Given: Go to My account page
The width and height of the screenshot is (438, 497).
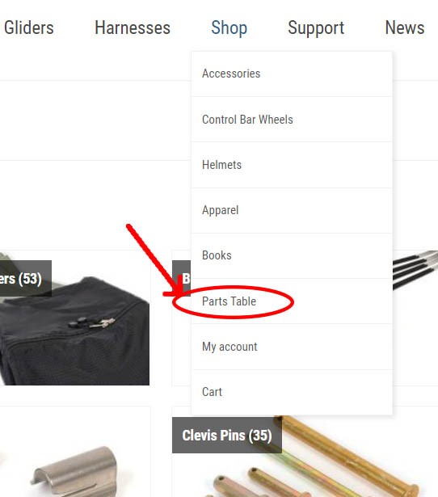Looking at the screenshot, I should [292, 347].
